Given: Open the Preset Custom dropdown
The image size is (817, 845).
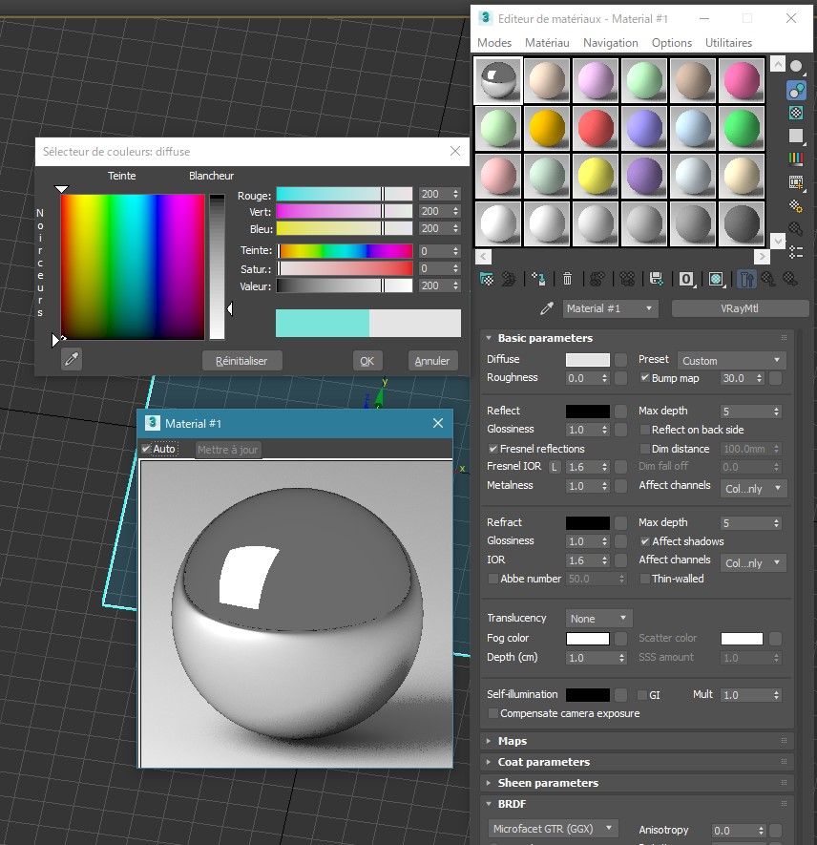Looking at the screenshot, I should [x=731, y=360].
